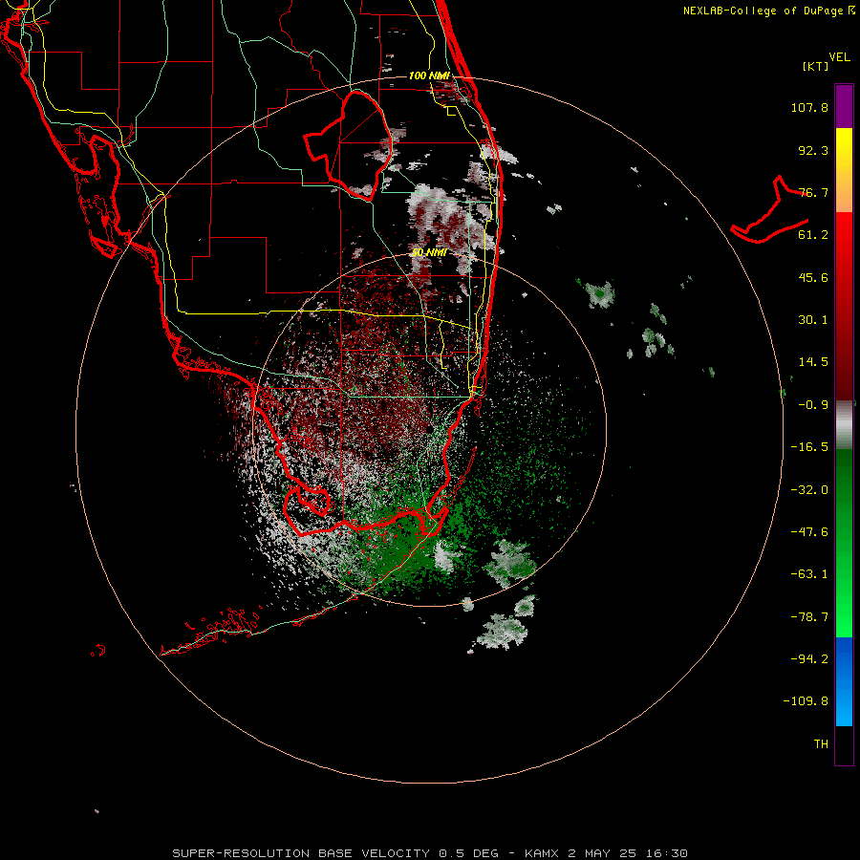
Task: Click the -109.8 legend value
Action: tap(806, 701)
